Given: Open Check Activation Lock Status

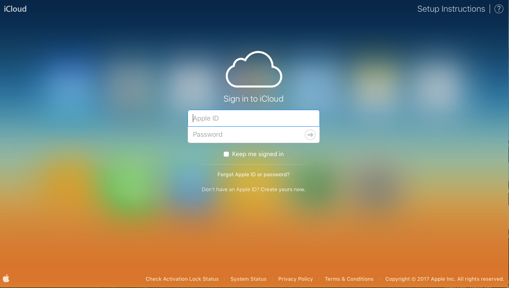Looking at the screenshot, I should [182, 279].
